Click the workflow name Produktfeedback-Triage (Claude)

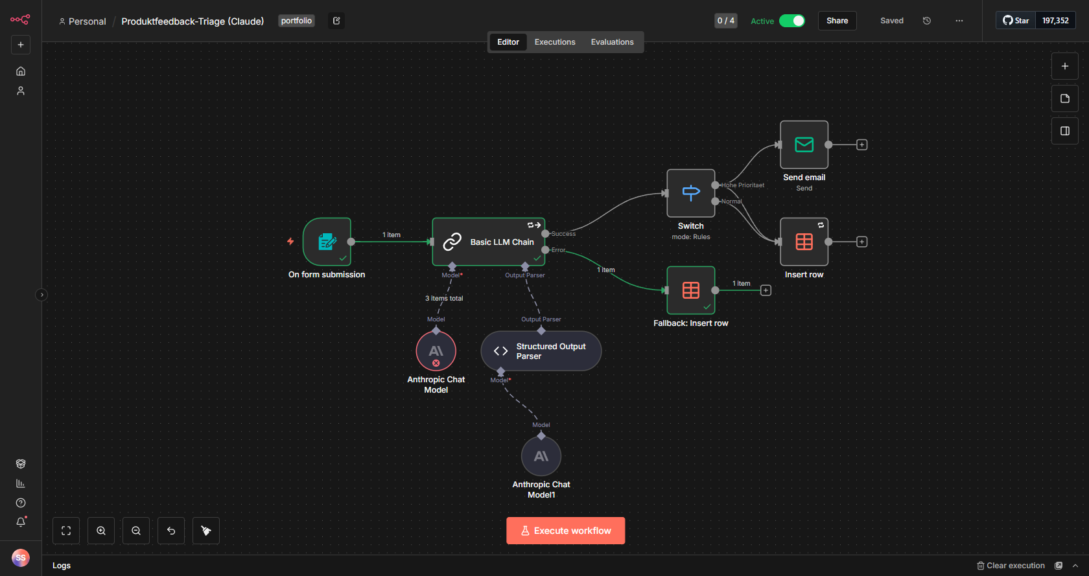pos(193,21)
